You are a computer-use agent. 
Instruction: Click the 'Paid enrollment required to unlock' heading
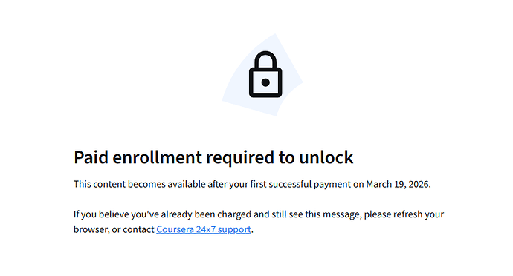pyautogui.click(x=213, y=157)
